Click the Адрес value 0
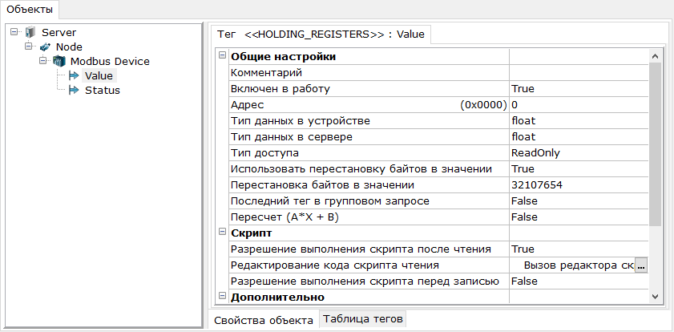This screenshot has height=332, width=674. click(579, 105)
